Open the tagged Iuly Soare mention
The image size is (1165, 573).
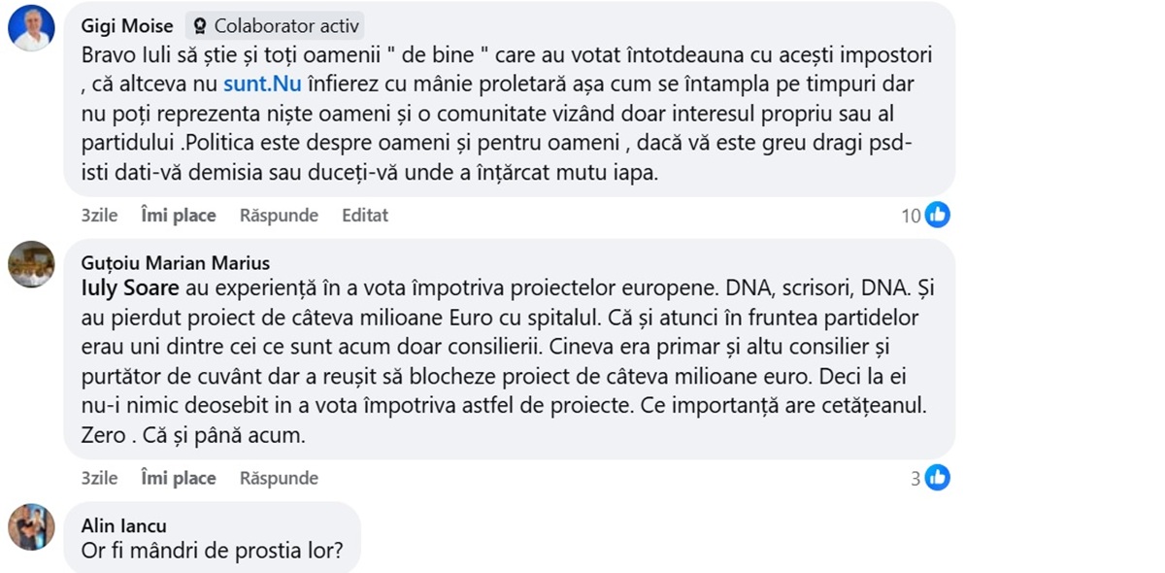pyautogui.click(x=129, y=288)
